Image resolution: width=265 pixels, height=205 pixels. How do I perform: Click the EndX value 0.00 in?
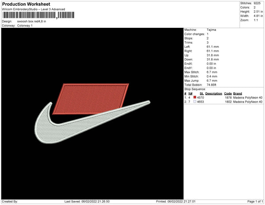[x=211, y=64]
